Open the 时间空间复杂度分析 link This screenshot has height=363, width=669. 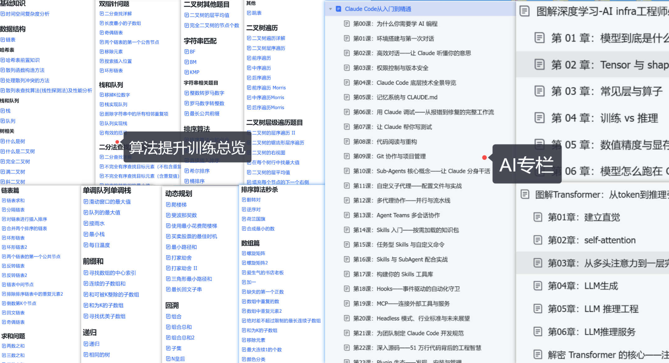point(27,14)
